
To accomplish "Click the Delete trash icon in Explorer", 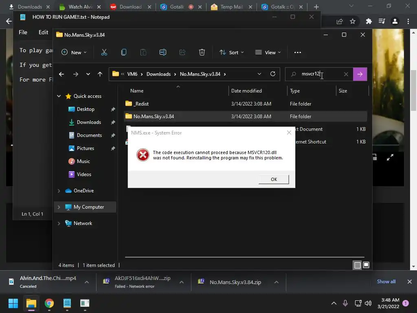I will (202, 53).
